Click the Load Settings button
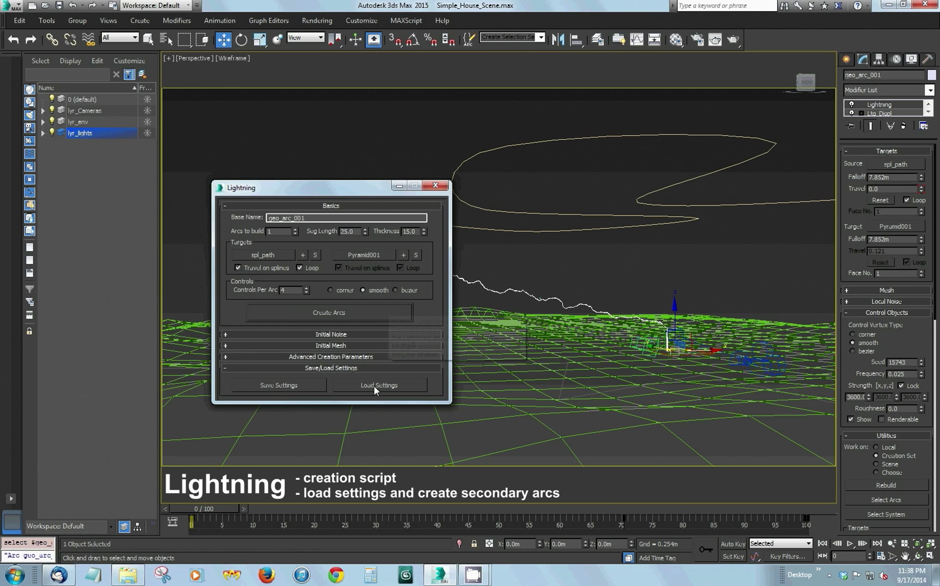Screen dimensions: 940x586 tap(379, 385)
